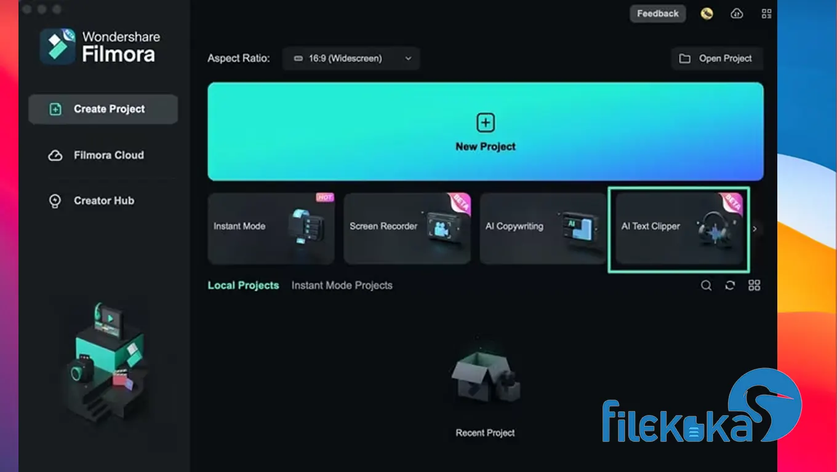Click the Filmora Cloud sidebar cloud icon

click(55, 155)
